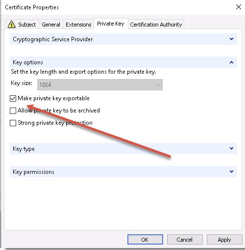245x250 pixels.
Task: Select the Private Key tab
Action: click(x=111, y=24)
